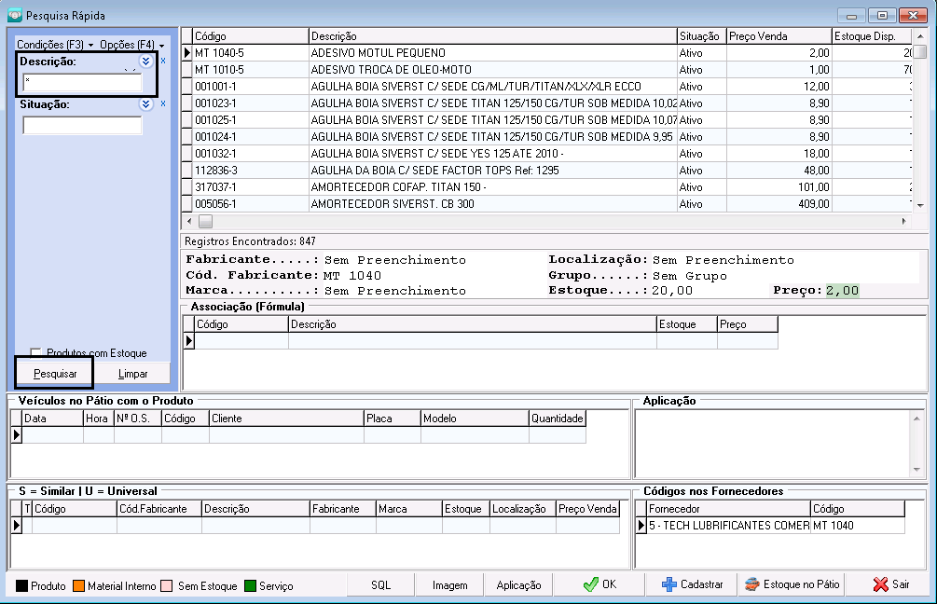Click Nº O.S. column header

point(137,419)
